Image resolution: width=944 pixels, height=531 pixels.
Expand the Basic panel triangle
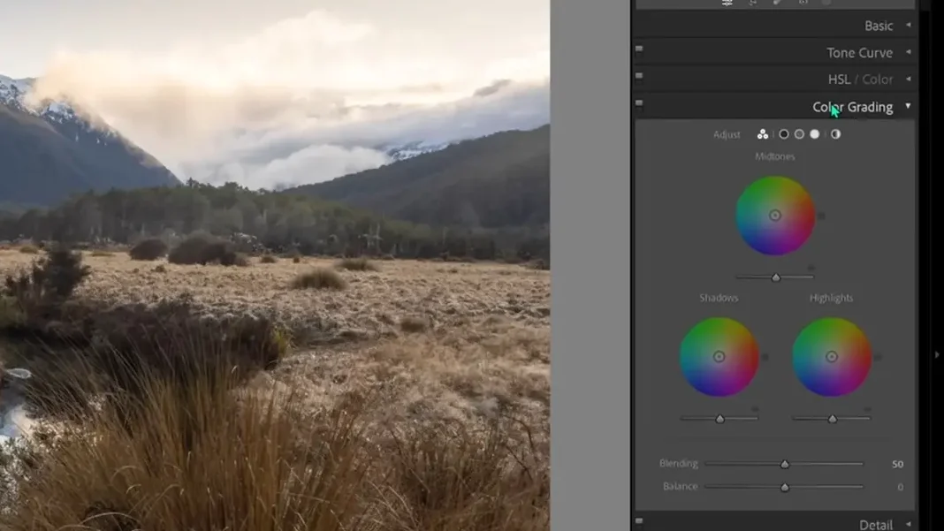pyautogui.click(x=909, y=26)
